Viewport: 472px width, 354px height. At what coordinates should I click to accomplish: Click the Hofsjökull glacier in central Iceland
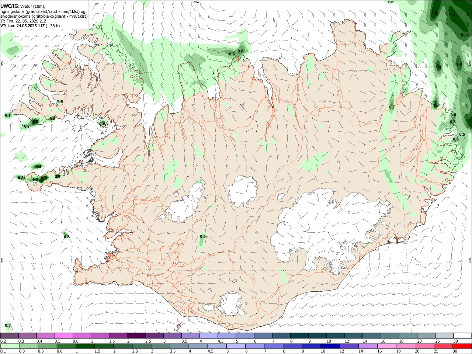(x=242, y=191)
